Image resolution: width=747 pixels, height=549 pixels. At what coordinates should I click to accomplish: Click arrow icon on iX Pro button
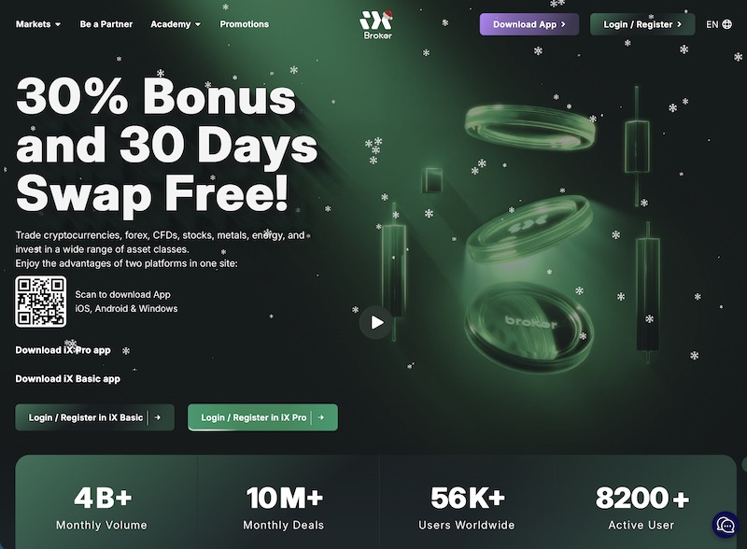(321, 417)
